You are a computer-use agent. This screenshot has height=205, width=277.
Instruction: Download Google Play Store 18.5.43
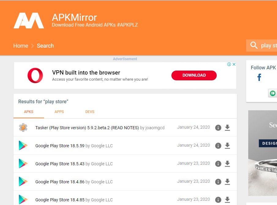pyautogui.click(x=227, y=164)
